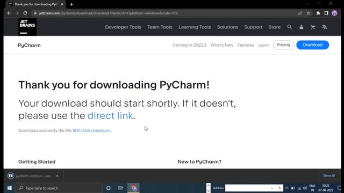The height and width of the screenshot is (193, 344).
Task: Expand options for pycharm download item
Action: pyautogui.click(x=58, y=176)
